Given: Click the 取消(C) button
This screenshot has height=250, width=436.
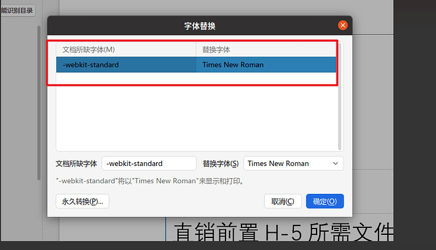Looking at the screenshot, I should 283,201.
